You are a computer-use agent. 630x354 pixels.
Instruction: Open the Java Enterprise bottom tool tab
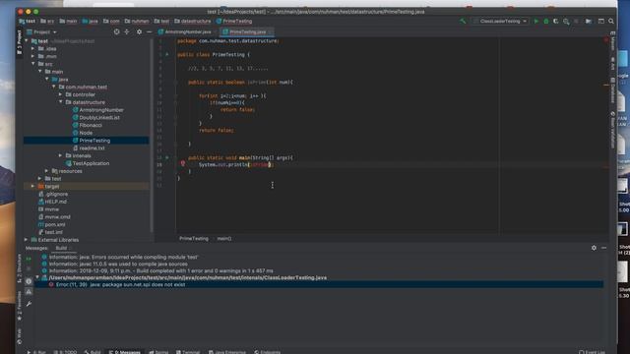(x=227, y=352)
